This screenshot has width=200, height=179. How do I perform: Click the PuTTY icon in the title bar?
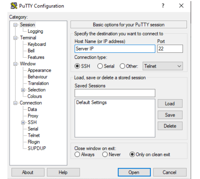coord(14,6)
